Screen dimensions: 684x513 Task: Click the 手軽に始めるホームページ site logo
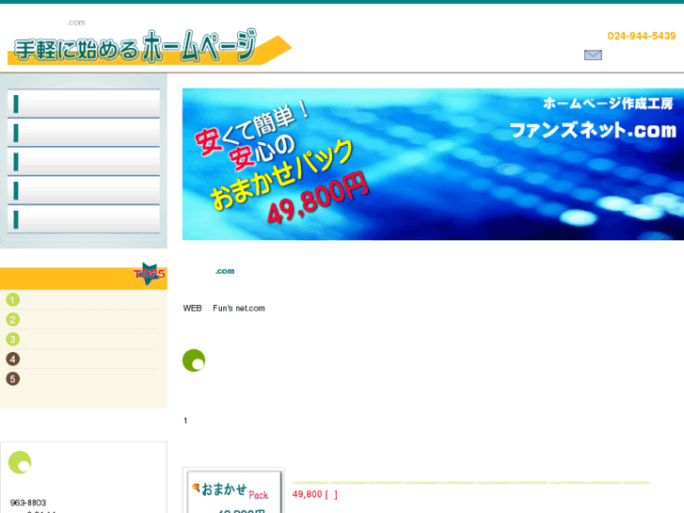[x=150, y=47]
